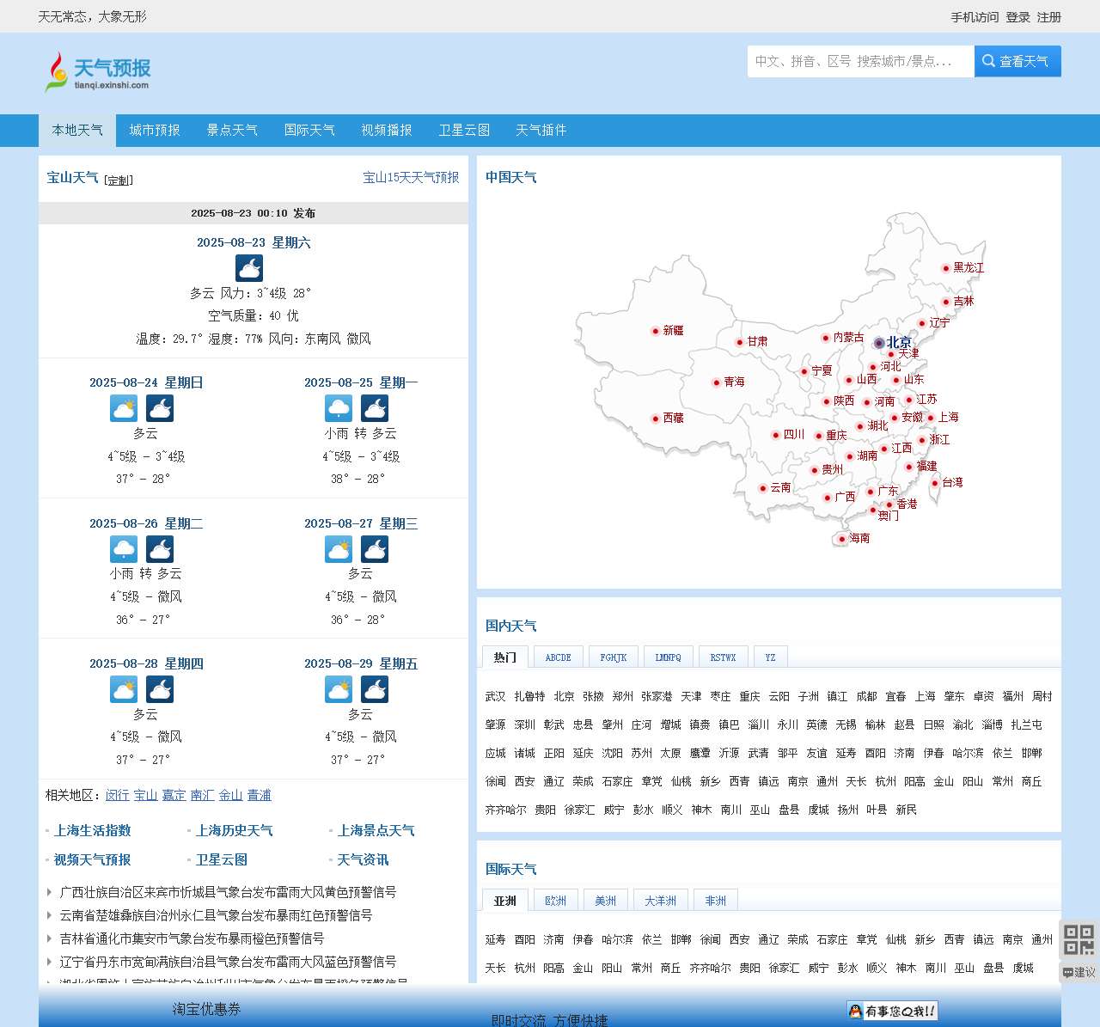Click the city search input field
Screen dimensions: 1100x1027
point(859,62)
